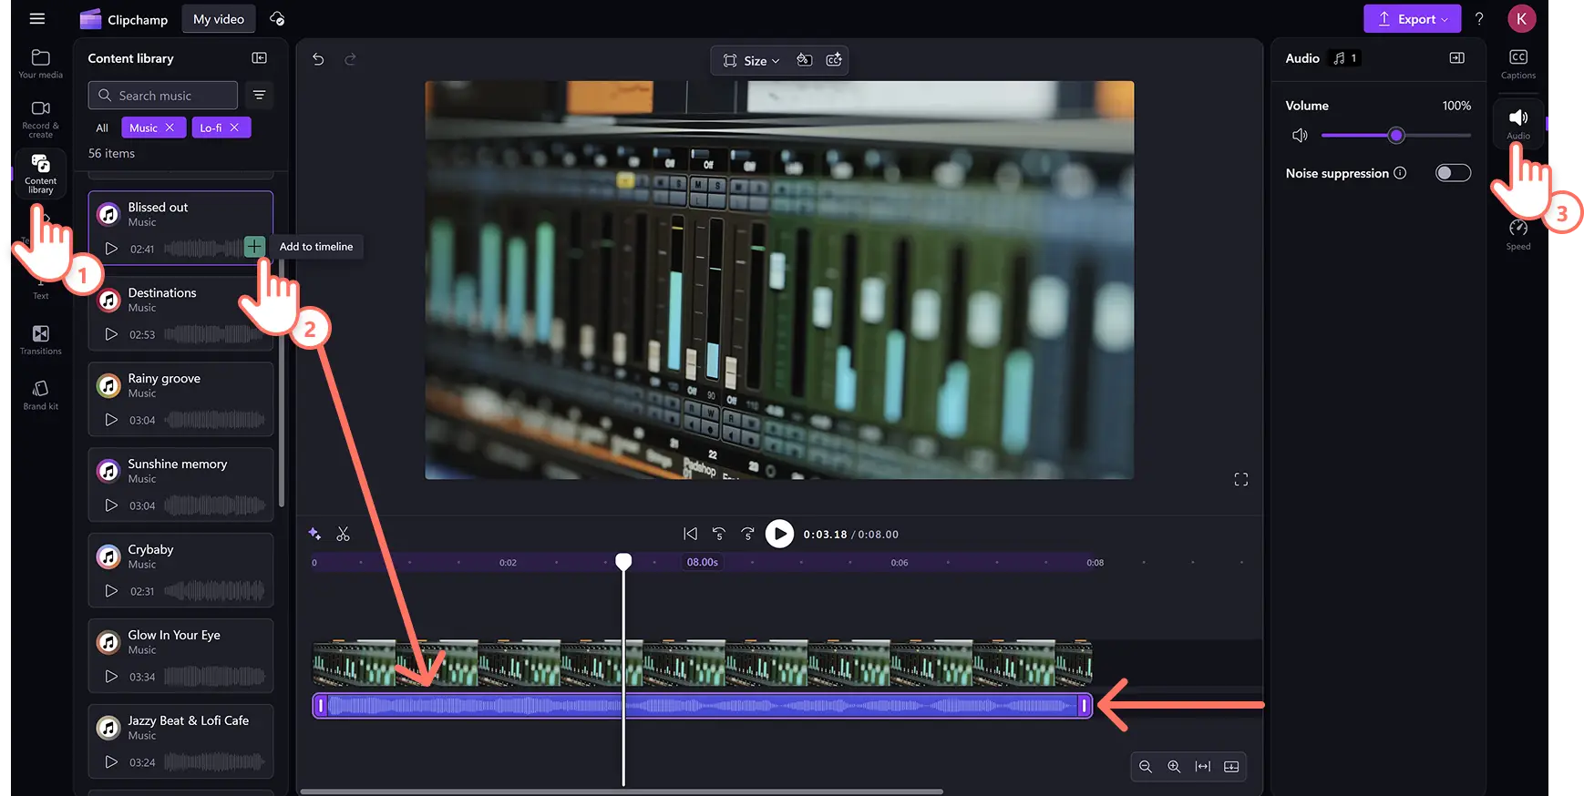Click the Search music field

click(x=162, y=96)
